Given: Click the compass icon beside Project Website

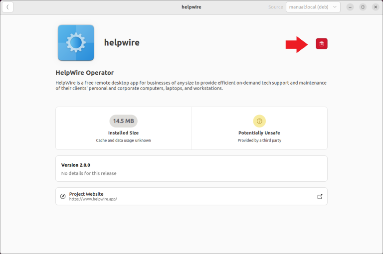Looking at the screenshot, I should pos(63,196).
